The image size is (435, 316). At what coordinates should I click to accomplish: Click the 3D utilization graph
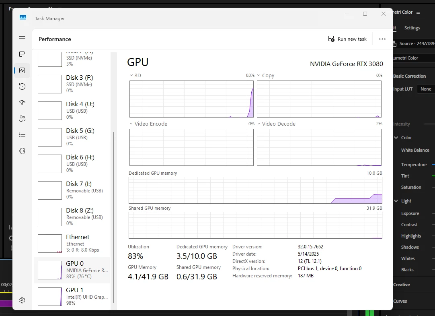(x=191, y=99)
